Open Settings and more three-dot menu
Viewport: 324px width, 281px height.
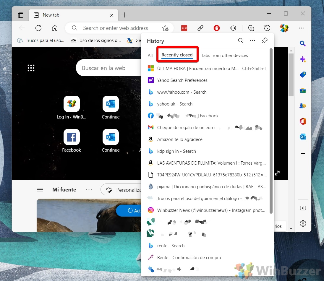coord(301,28)
